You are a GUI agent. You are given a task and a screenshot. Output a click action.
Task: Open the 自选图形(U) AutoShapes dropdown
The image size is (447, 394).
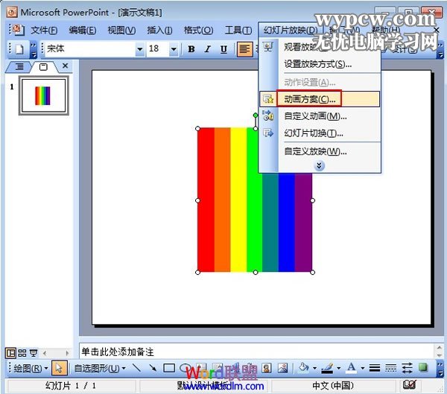coord(100,368)
